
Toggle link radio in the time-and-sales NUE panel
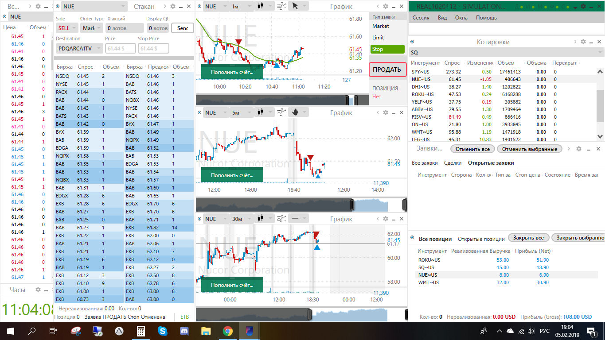(4, 17)
